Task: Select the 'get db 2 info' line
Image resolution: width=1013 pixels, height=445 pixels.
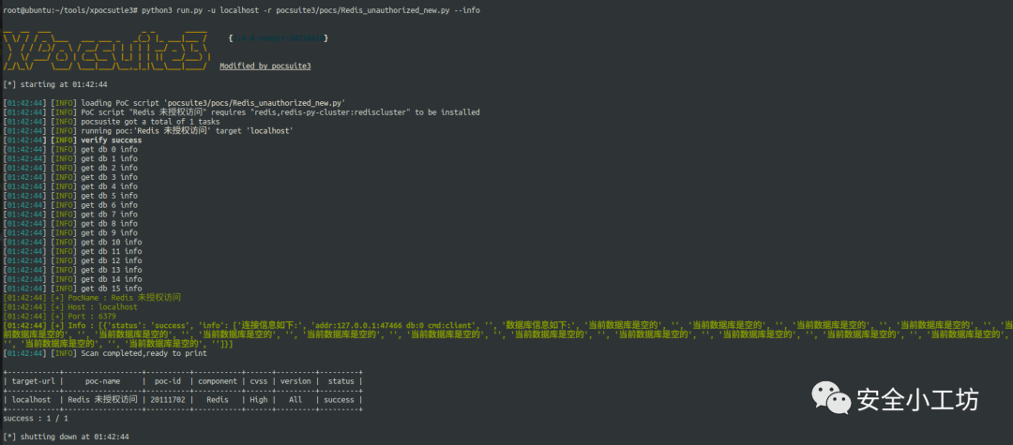Action: (x=70, y=168)
